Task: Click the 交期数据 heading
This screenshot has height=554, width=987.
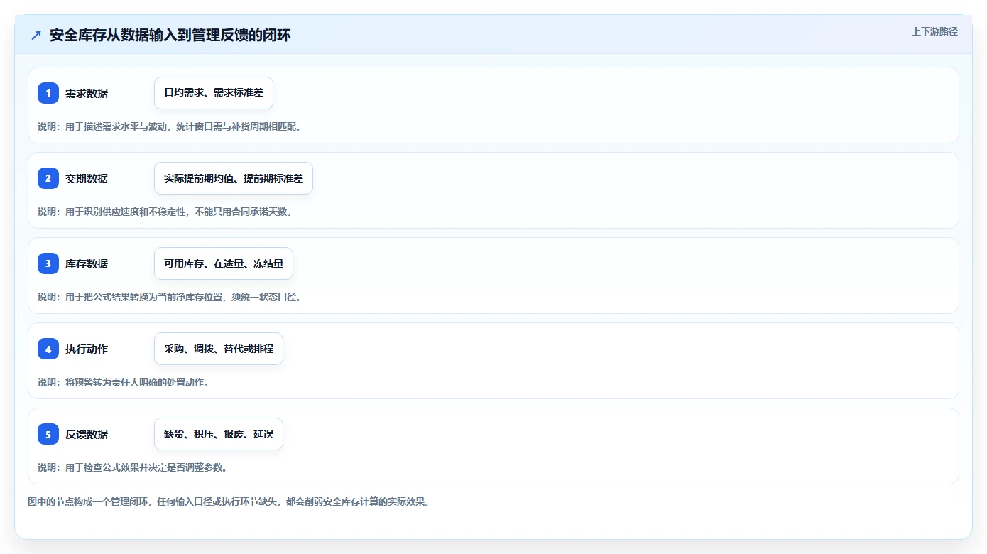Action: pyautogui.click(x=87, y=178)
